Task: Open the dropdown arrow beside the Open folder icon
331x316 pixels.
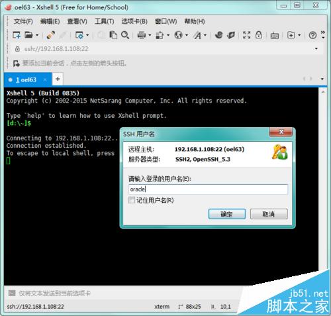Action: point(37,35)
